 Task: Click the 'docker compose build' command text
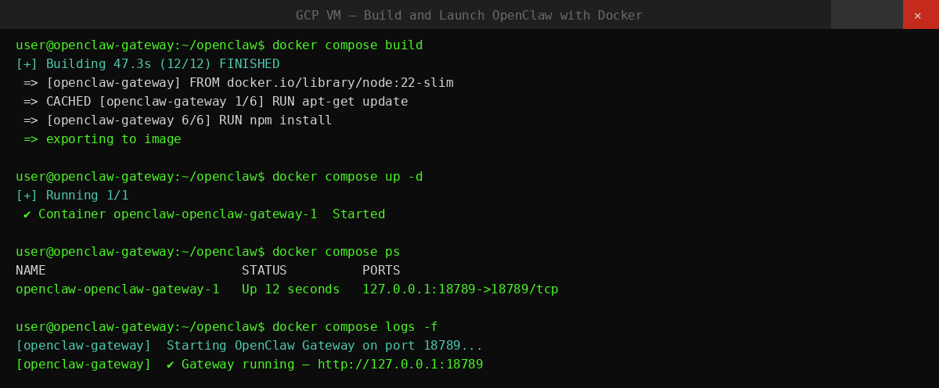click(347, 45)
